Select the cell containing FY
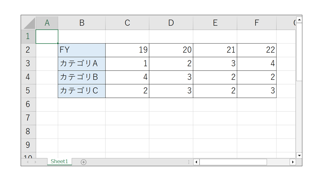This screenshot has height=181, width=323. (82, 50)
